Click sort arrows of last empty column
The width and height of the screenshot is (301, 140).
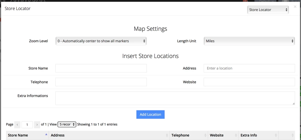(293, 135)
